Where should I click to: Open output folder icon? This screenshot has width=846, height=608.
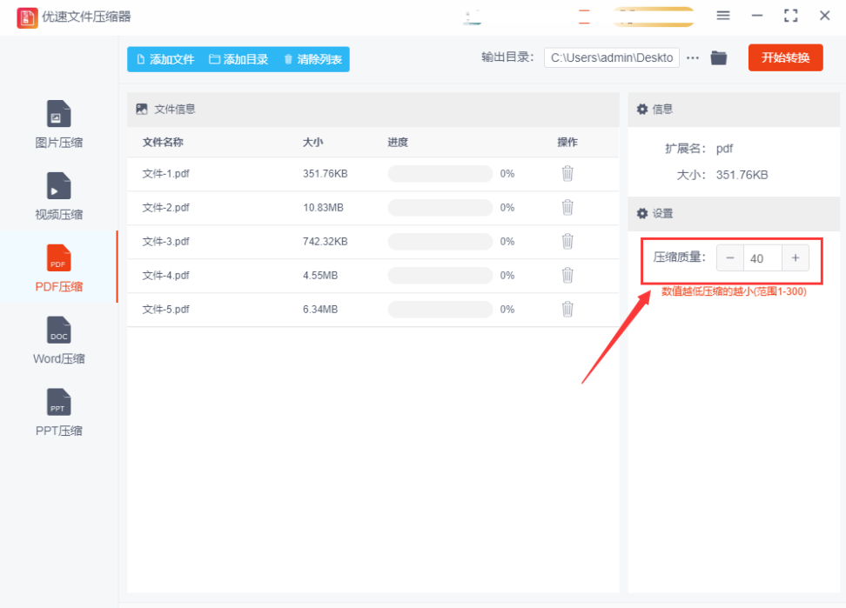[718, 58]
